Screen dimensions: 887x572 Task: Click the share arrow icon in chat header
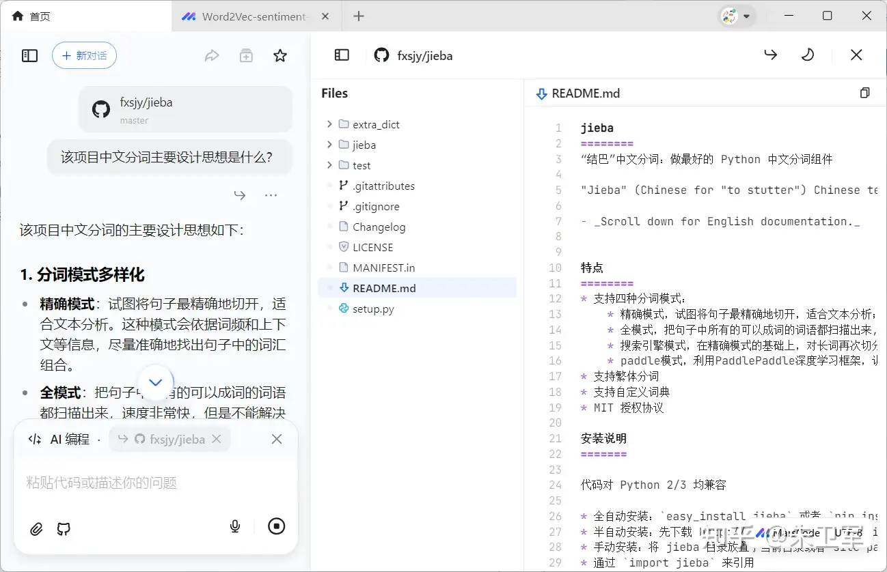(212, 56)
